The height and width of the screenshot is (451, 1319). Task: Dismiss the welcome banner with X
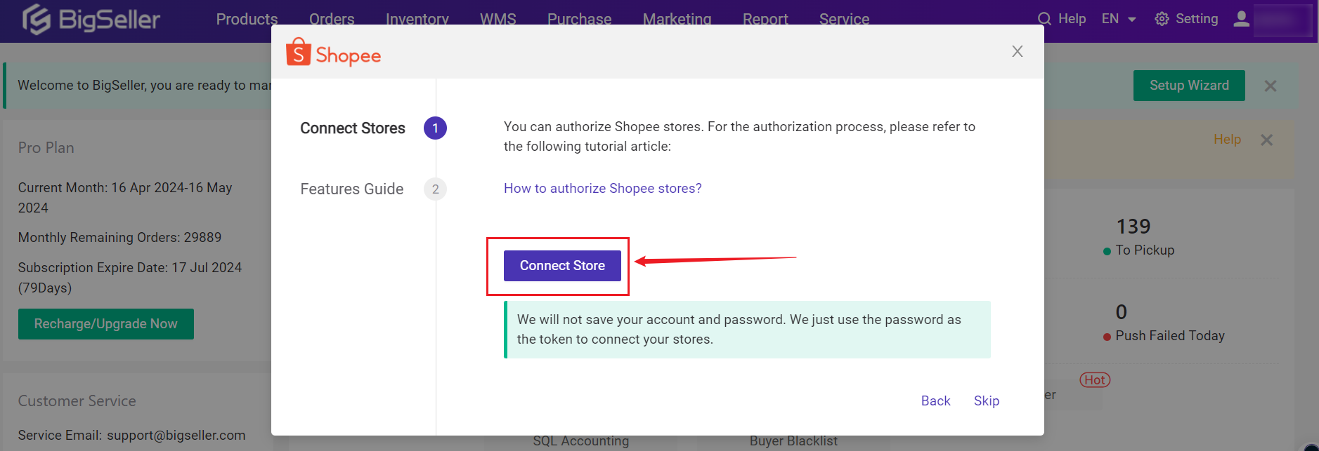[1271, 86]
